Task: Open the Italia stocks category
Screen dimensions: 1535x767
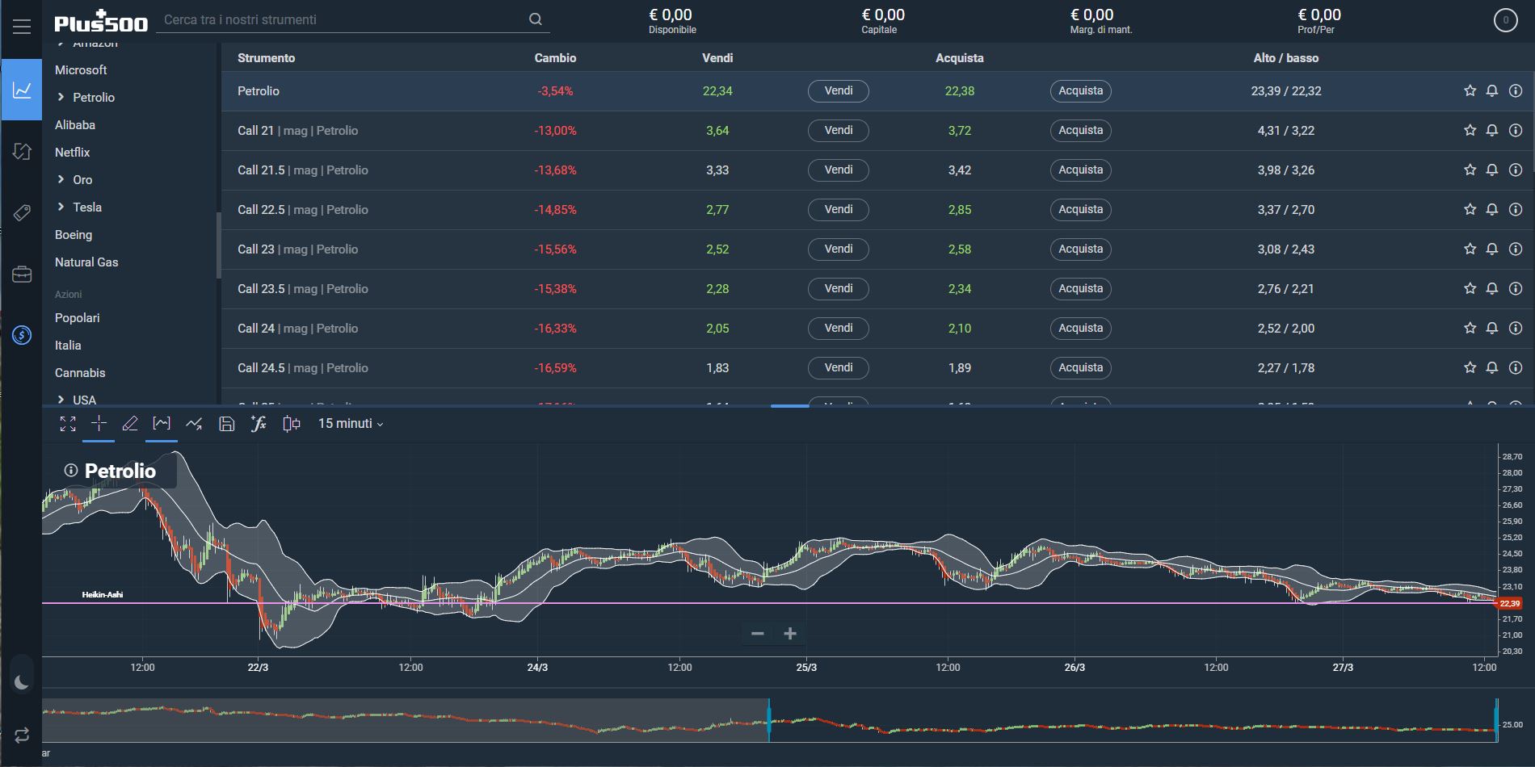Action: click(68, 346)
